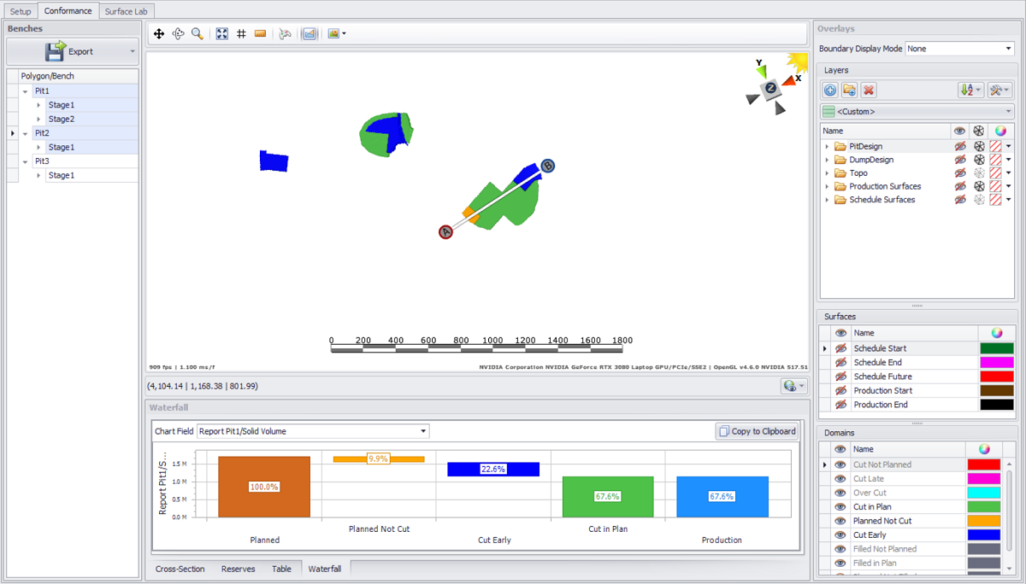
Task: Click the XYZ orientation cube
Action: point(771,89)
